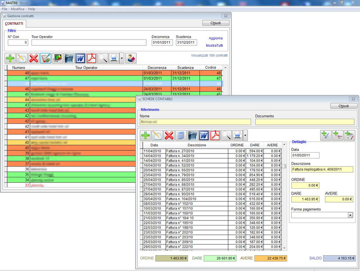Expand print options arrow in contracts toolbar
Screen dimensions: 360x271
pyautogui.click(x=121, y=58)
